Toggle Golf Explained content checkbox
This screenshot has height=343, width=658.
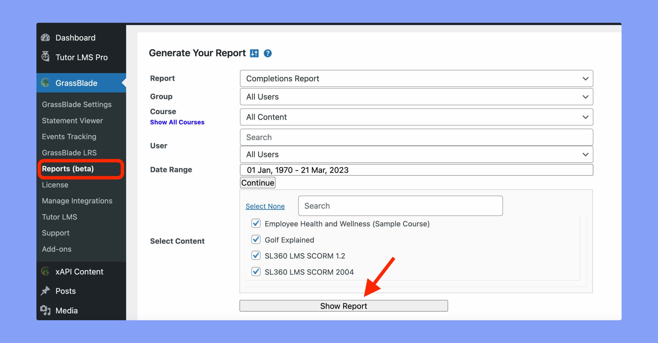tap(256, 239)
